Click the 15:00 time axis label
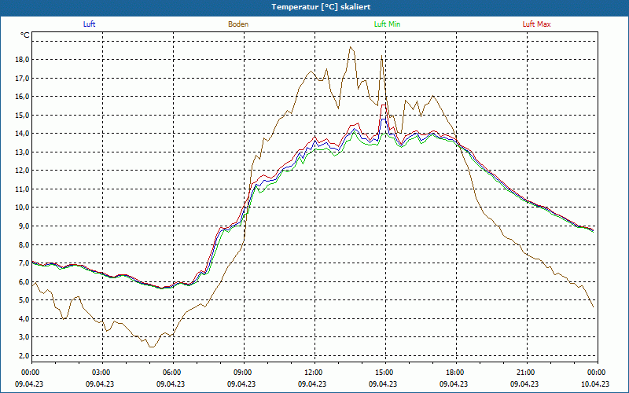629x393 pixels. (385, 373)
